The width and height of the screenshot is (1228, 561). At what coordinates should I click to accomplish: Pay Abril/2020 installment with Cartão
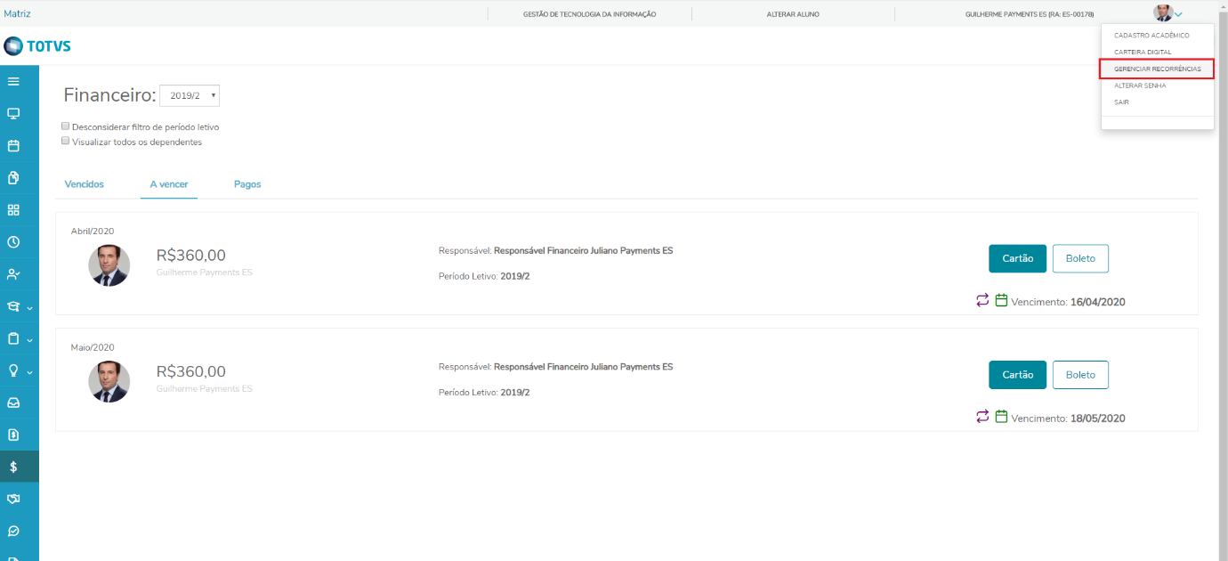click(1018, 258)
